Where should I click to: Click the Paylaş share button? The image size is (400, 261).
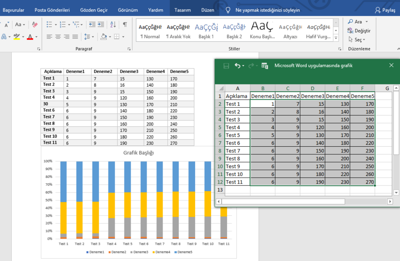[x=385, y=10]
